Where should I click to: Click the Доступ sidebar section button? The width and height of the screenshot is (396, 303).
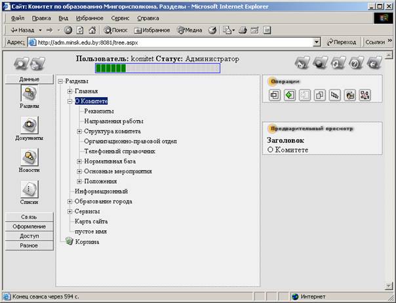pos(30,236)
